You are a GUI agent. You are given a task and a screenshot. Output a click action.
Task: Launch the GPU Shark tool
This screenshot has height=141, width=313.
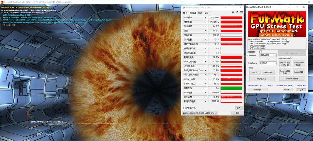coord(268,72)
